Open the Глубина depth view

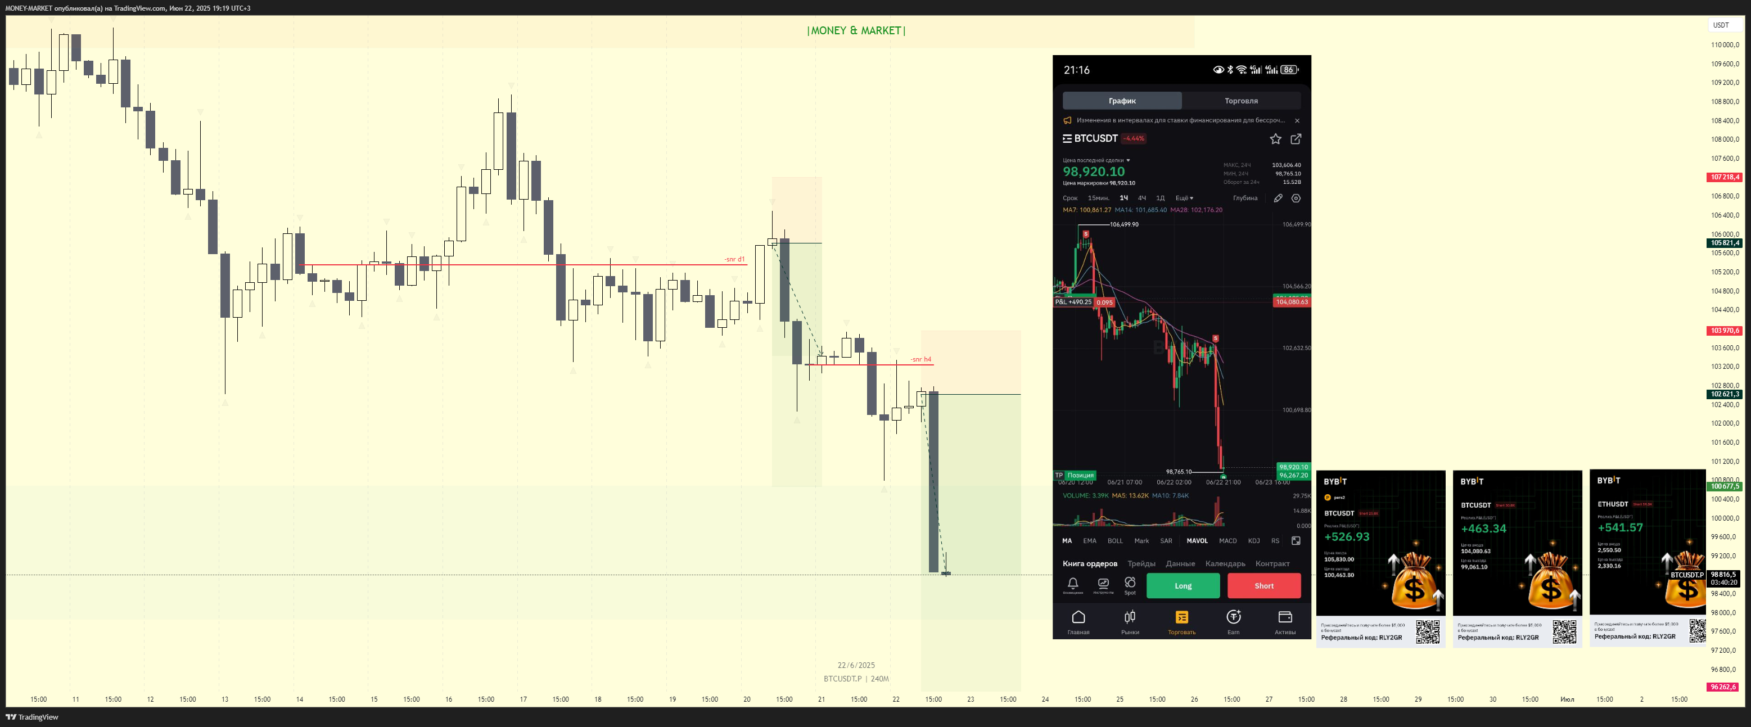pos(1245,198)
